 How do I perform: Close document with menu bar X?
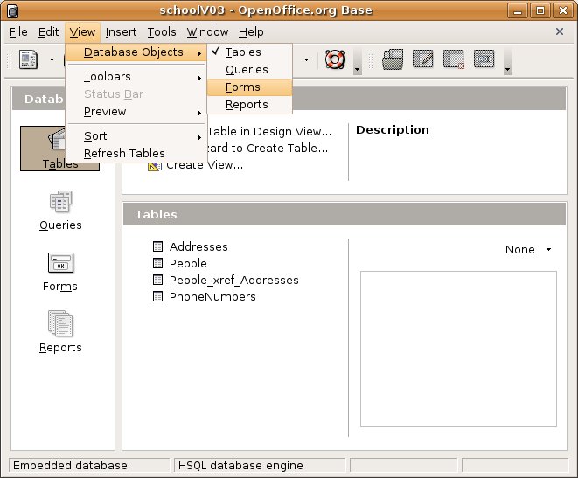click(560, 31)
